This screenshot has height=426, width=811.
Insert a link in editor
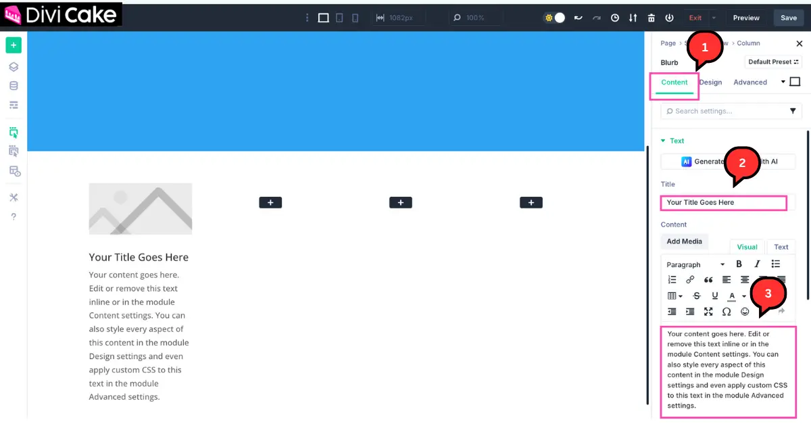(690, 279)
